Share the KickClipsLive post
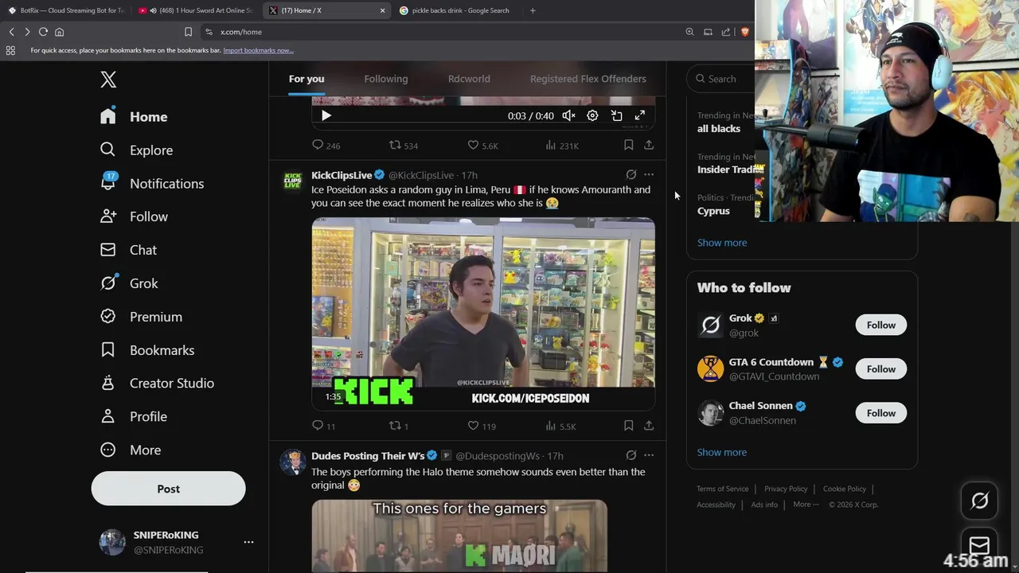 [x=649, y=426]
